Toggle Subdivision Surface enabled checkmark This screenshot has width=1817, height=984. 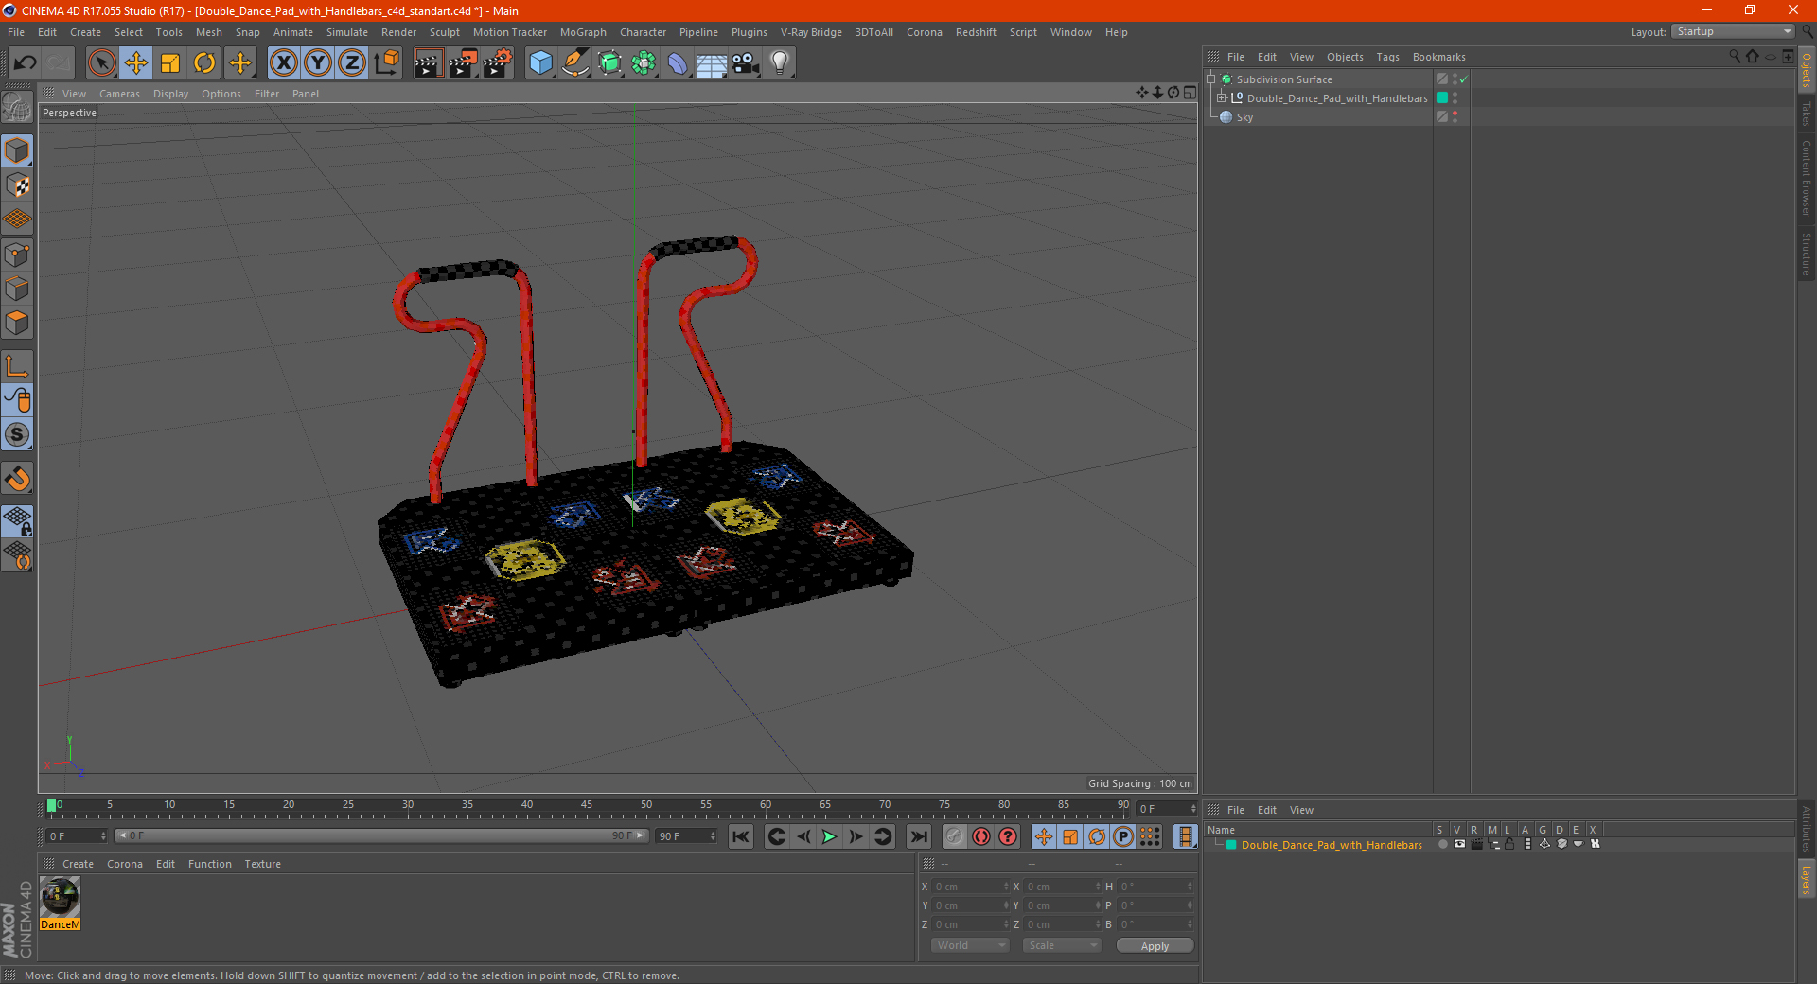pos(1464,79)
